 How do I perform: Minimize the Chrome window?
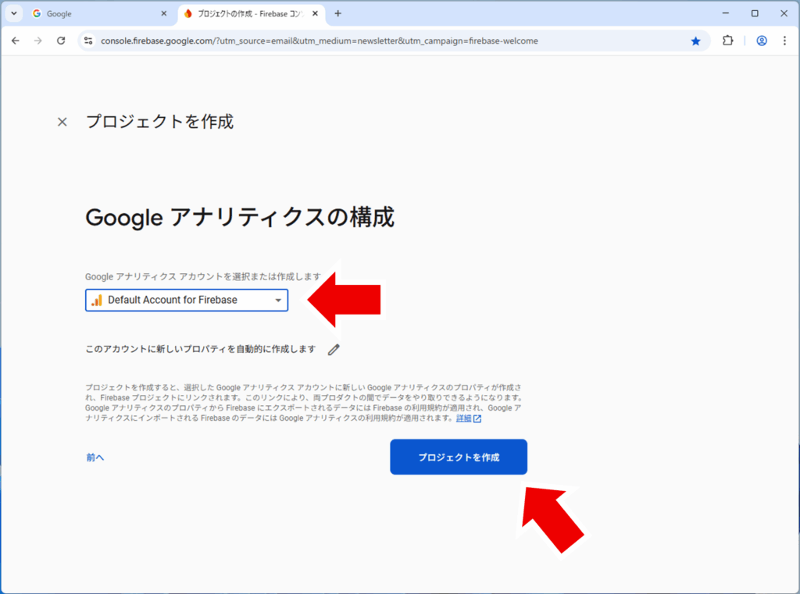point(726,14)
